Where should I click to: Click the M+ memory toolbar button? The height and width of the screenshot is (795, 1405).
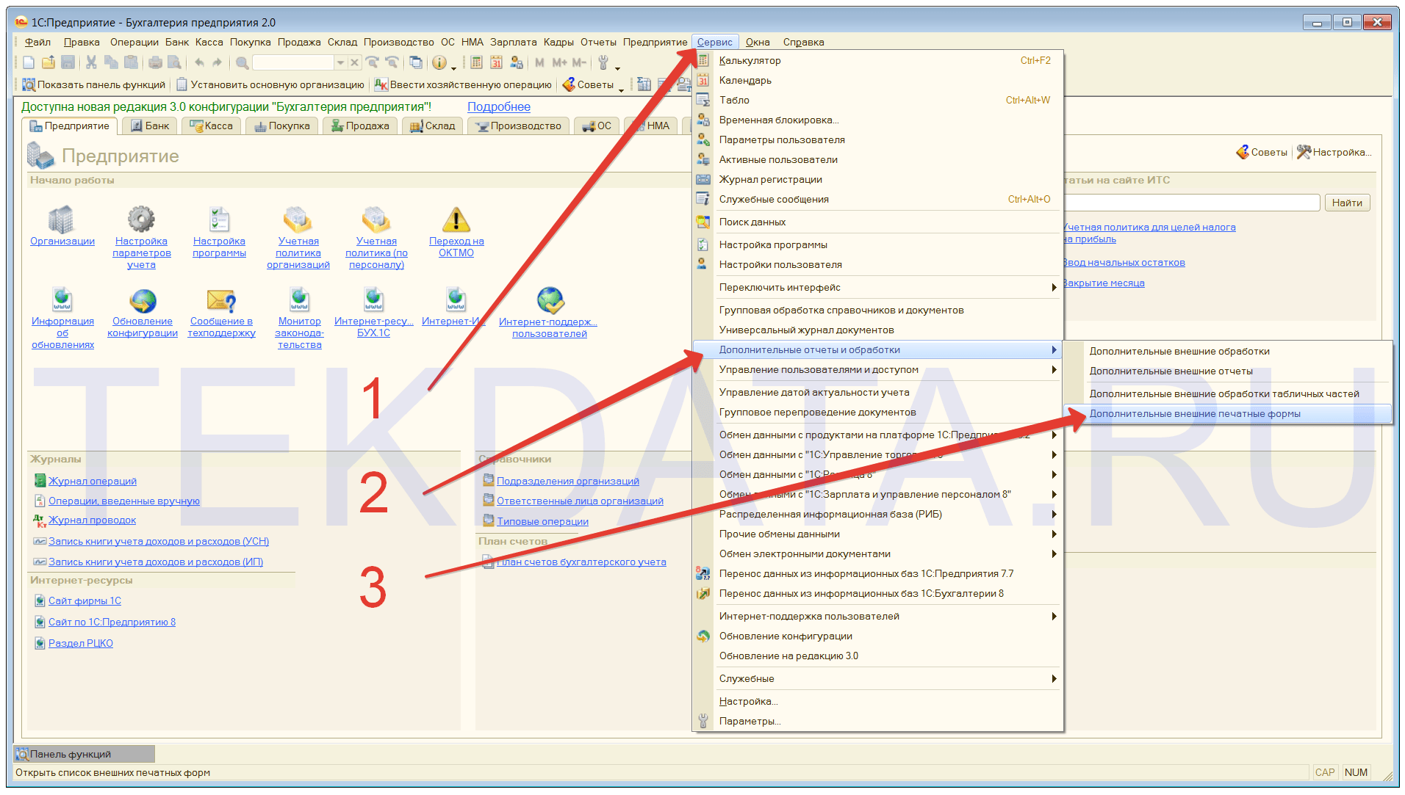click(x=559, y=63)
